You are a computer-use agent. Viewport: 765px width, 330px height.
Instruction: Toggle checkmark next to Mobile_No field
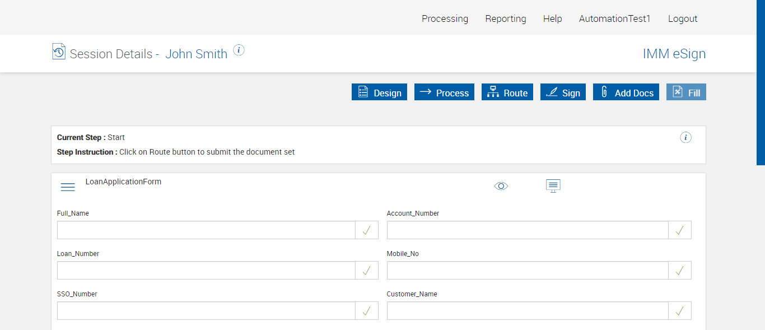(x=680, y=271)
